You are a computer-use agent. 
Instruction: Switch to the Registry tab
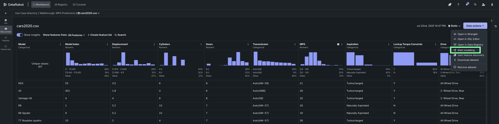(x=61, y=5)
